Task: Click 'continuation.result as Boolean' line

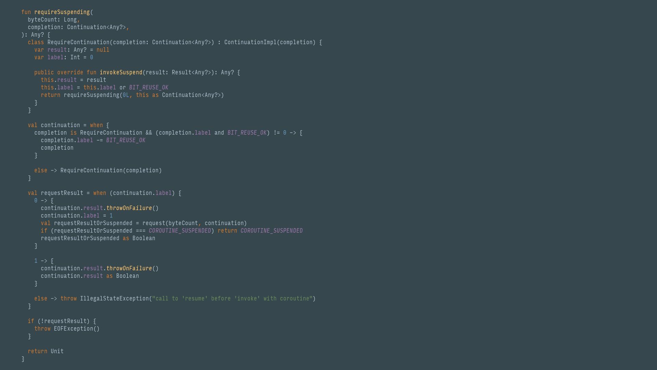Action: 90,276
